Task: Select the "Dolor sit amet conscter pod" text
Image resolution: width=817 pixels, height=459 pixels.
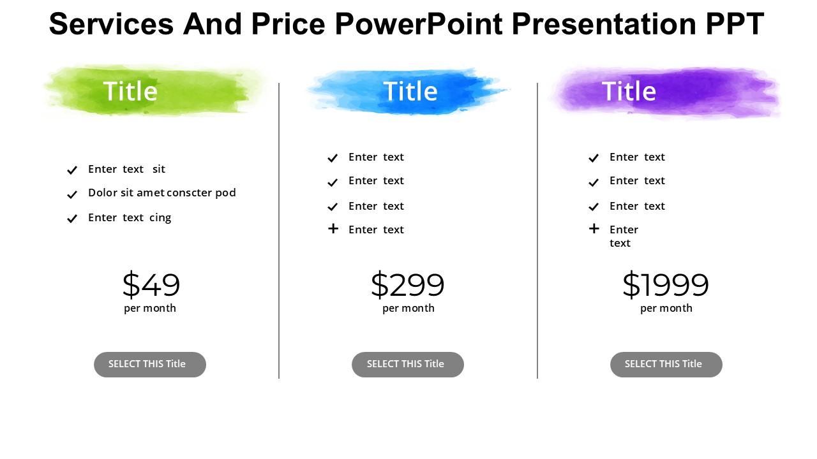Action: pyautogui.click(x=162, y=193)
